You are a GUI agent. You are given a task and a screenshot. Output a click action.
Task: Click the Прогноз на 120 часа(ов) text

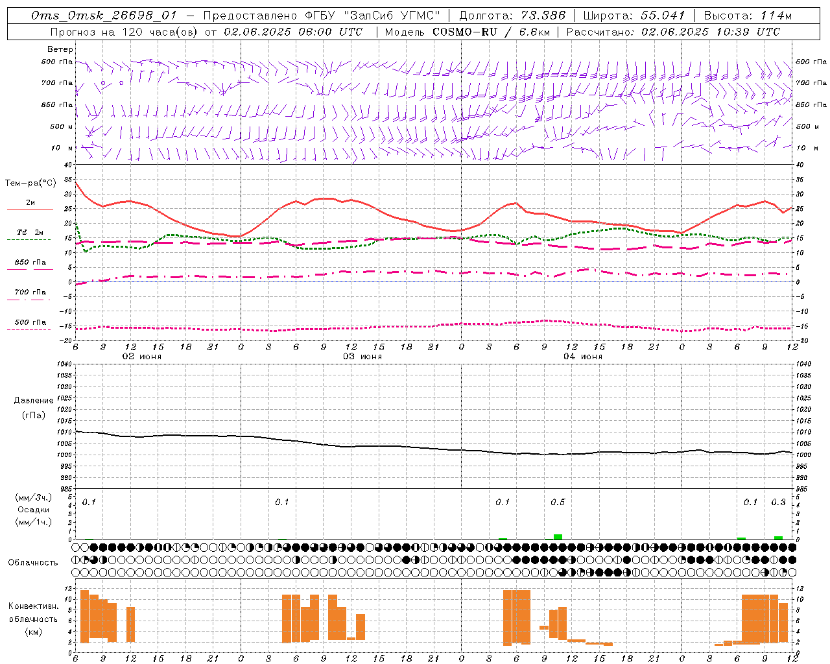pos(124,32)
